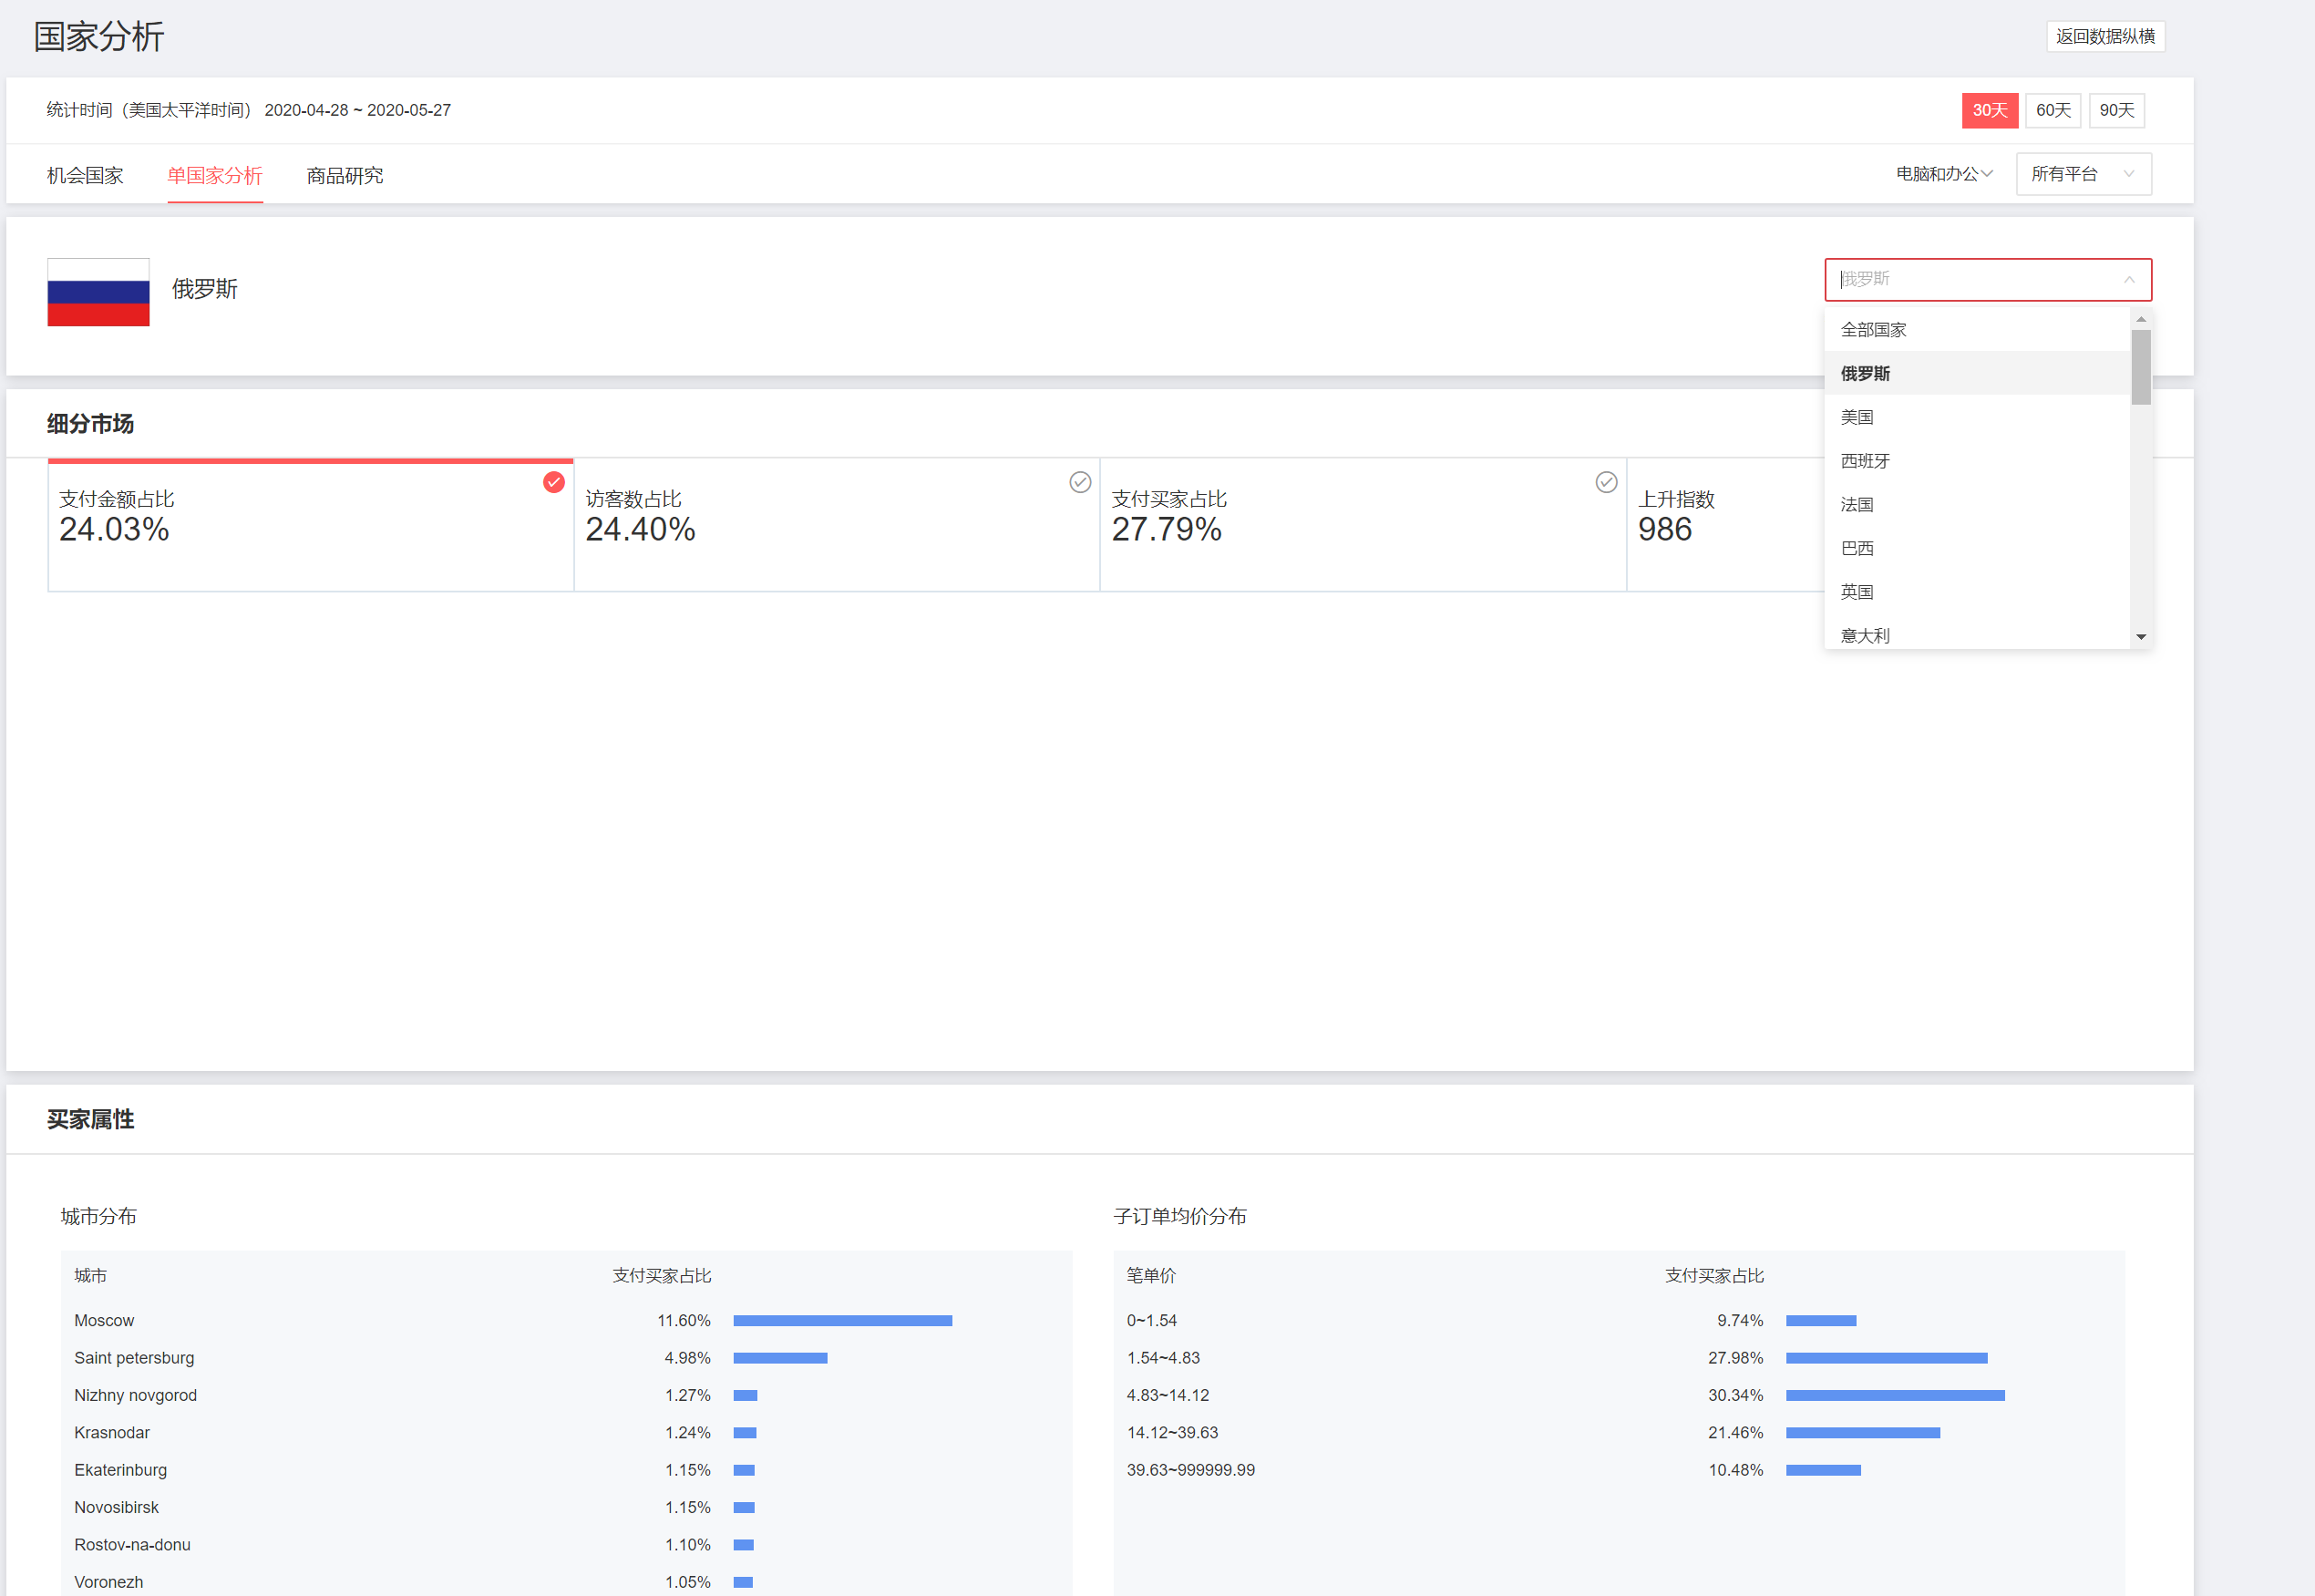Click the Krasnodar city row
Viewport: 2315px width, 1596px height.
566,1433
